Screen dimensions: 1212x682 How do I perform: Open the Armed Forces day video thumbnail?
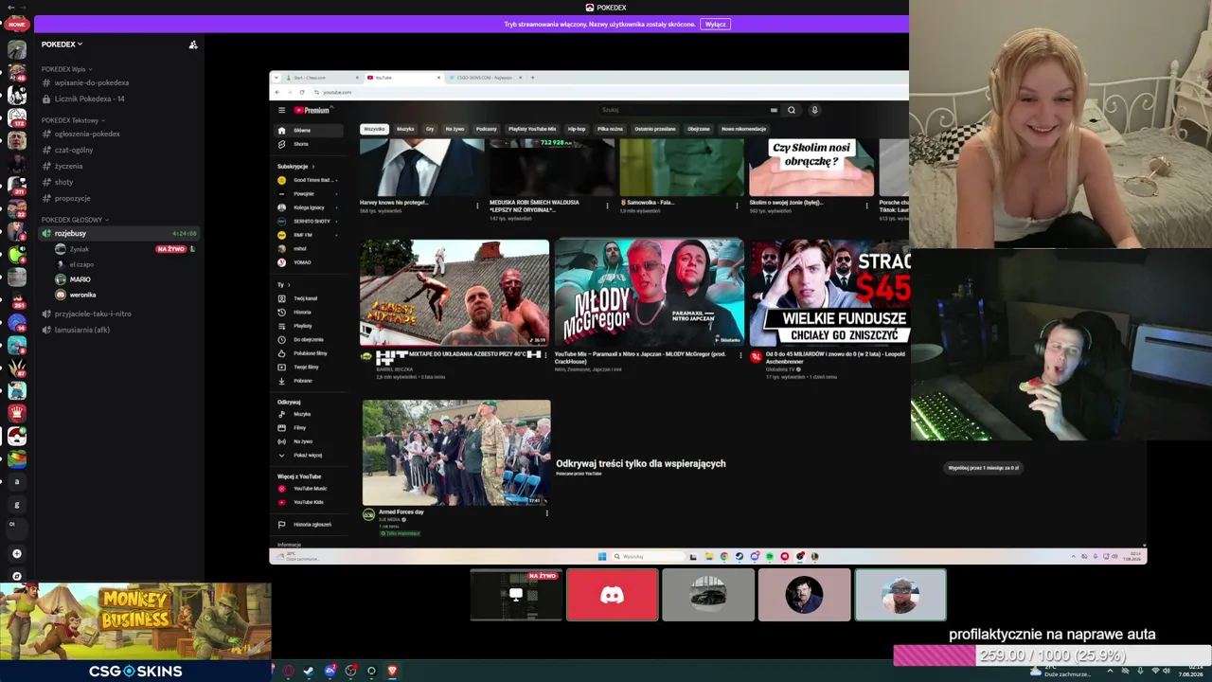[x=456, y=453]
